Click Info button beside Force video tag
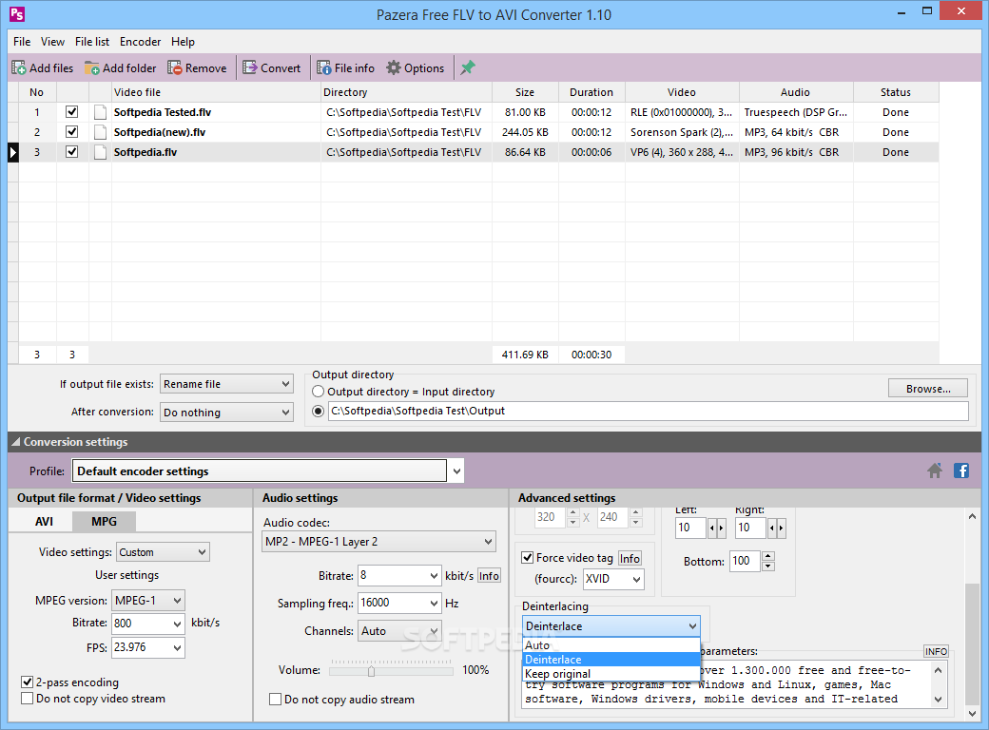989x730 pixels. point(630,558)
